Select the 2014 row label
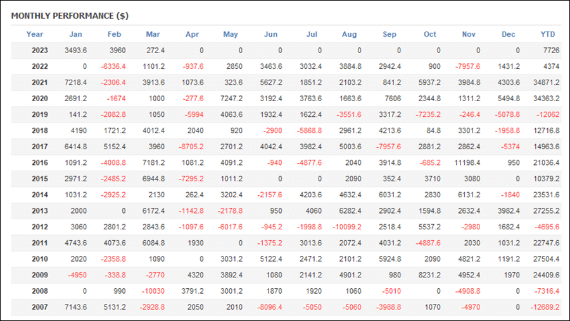The width and height of the screenshot is (570, 321). pos(40,195)
